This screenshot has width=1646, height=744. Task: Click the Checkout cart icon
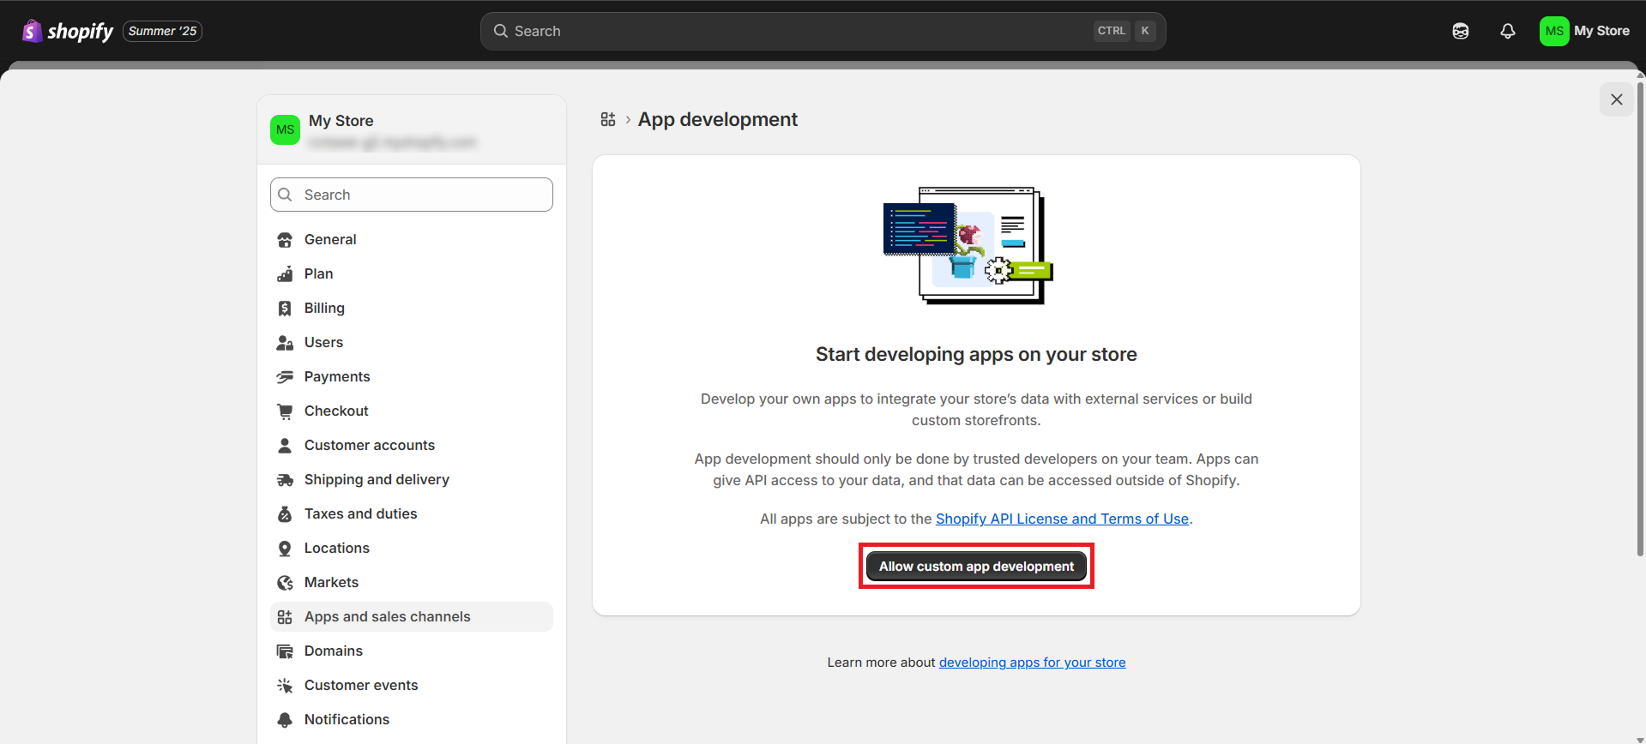(285, 411)
